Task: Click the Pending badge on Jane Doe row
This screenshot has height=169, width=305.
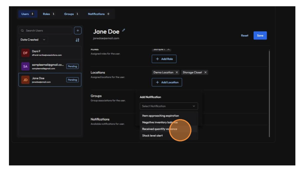Action: [x=72, y=80]
